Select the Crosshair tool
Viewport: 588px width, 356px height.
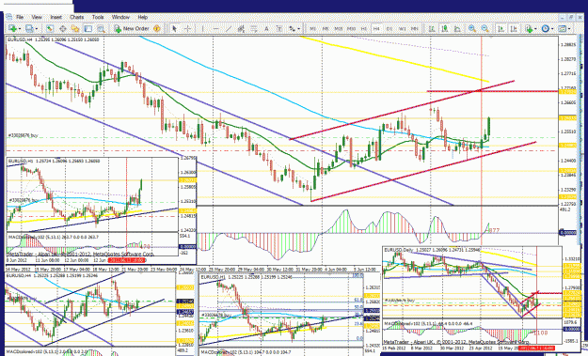click(x=187, y=28)
